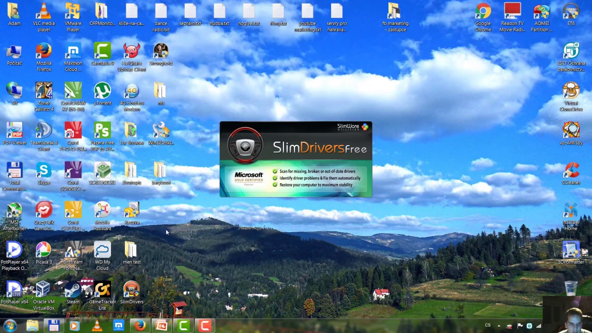
Task: Open Skype desktop shortcut
Action: point(44,174)
